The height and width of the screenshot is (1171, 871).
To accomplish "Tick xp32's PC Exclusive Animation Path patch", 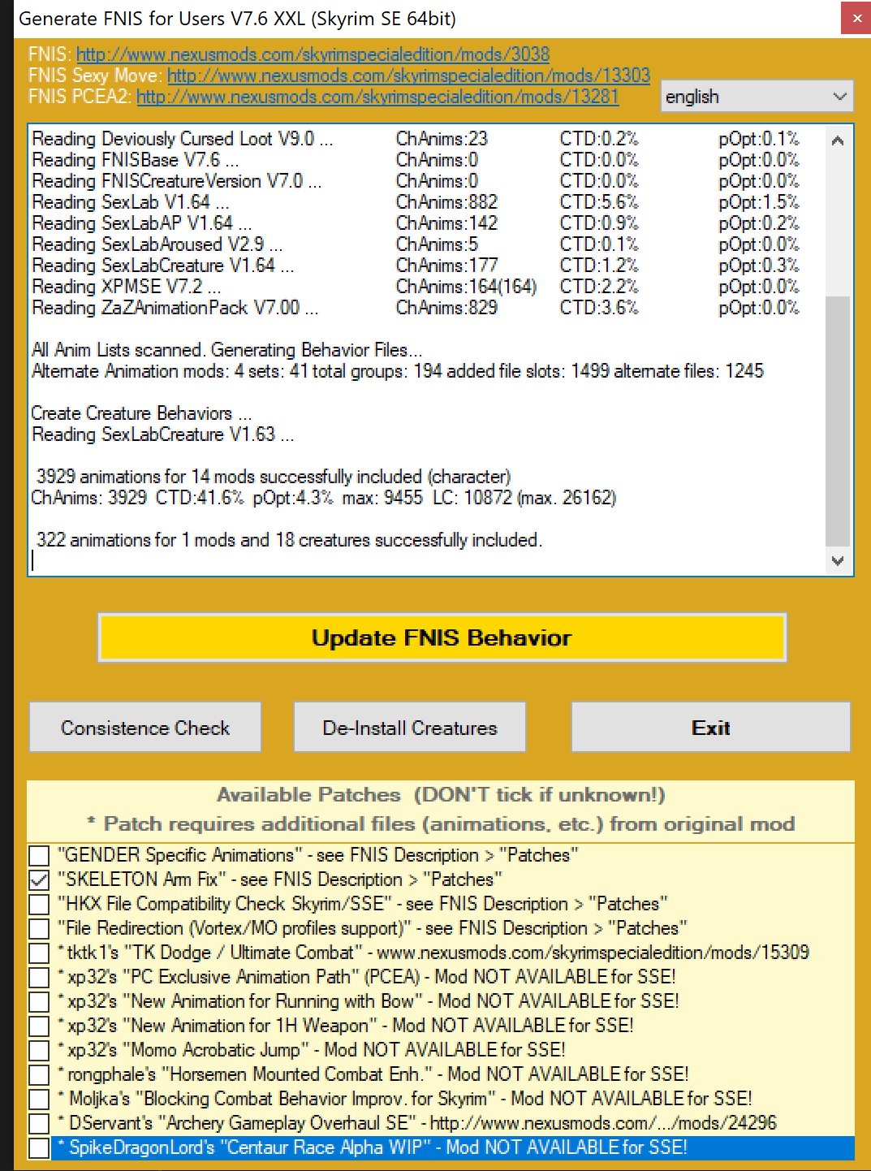I will (37, 976).
